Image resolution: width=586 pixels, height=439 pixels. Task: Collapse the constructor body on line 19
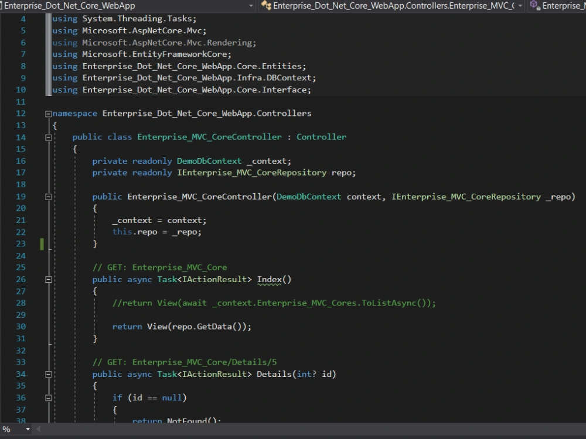(49, 196)
